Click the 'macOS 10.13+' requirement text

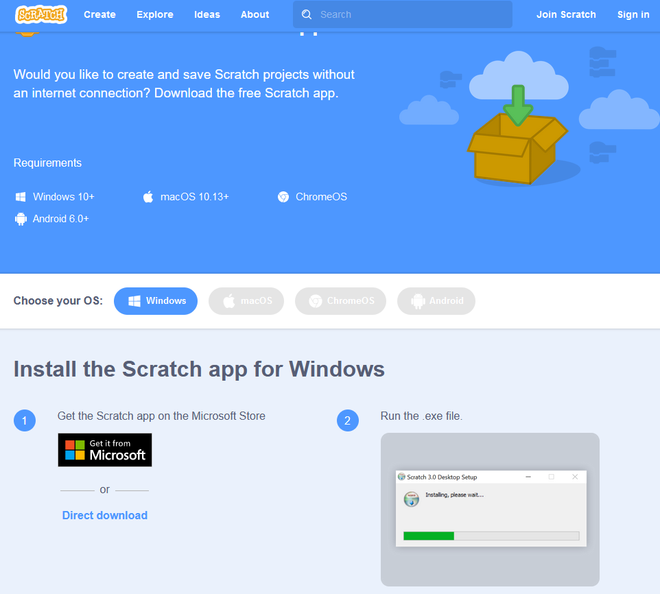point(194,197)
